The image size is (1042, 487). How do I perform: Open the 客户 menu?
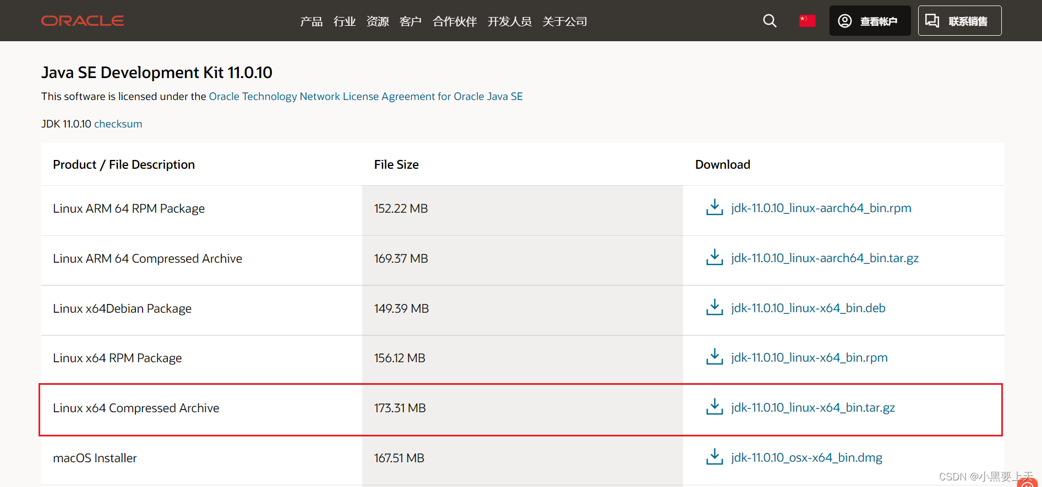[411, 21]
